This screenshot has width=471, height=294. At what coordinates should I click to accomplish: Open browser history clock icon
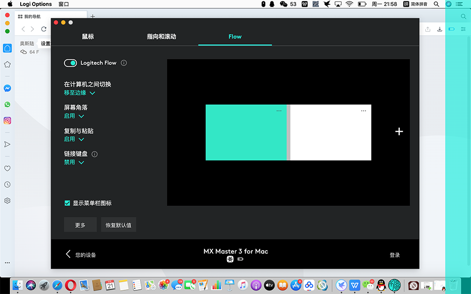tap(8, 184)
